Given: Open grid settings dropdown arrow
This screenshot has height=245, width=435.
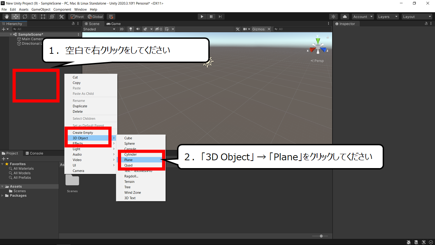Looking at the screenshot, I should tap(173, 29).
